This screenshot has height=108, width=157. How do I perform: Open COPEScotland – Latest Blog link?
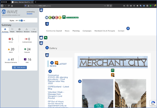58,88
